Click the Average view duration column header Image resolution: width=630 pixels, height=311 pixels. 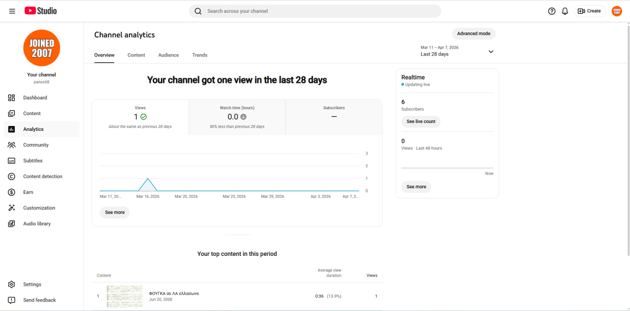click(x=330, y=273)
